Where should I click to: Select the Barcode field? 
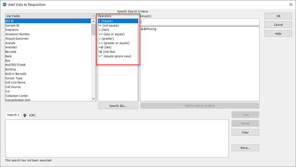click(48, 52)
